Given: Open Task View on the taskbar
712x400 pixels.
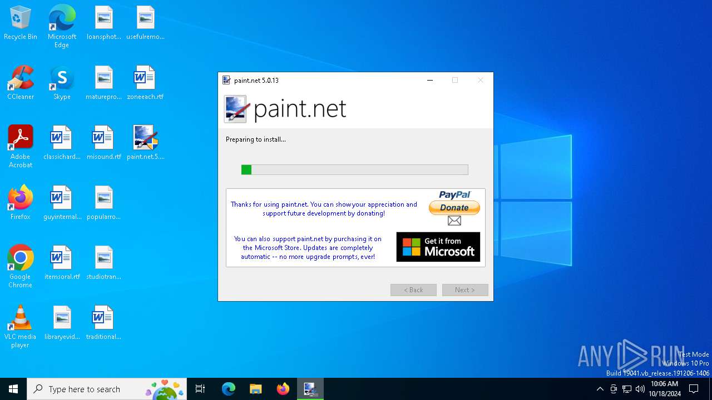Looking at the screenshot, I should [x=200, y=389].
